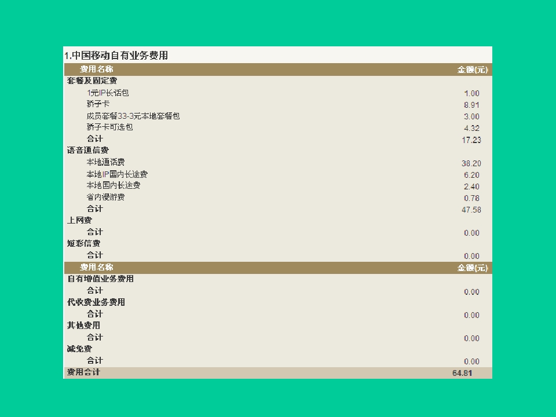Click the 合计 label under 代收费业务费用
Viewport: 556px width, 417px height.
tap(94, 314)
